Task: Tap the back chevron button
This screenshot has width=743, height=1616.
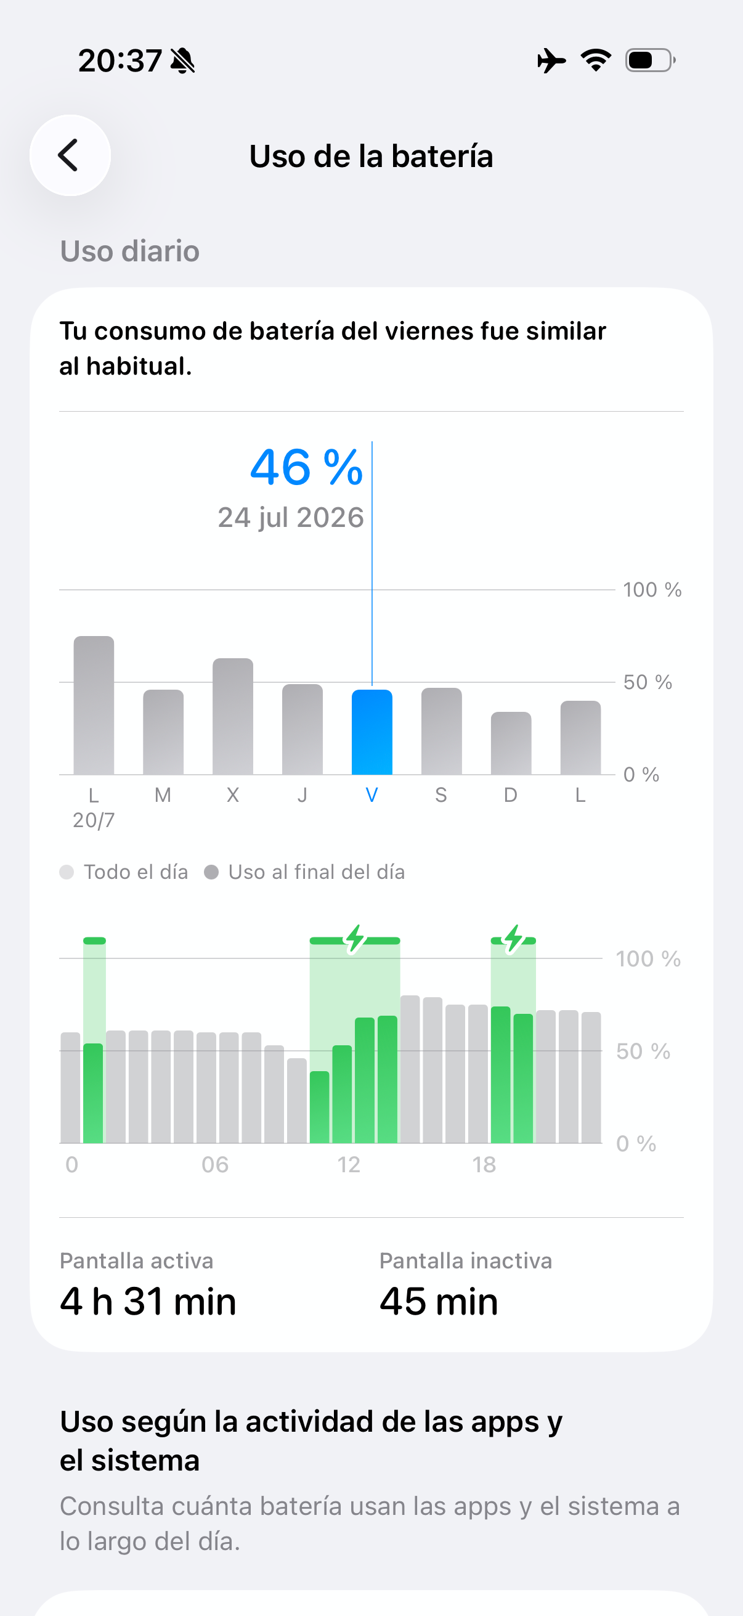Action: pos(70,155)
